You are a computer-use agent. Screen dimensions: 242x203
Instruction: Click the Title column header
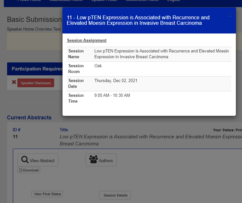[x=64, y=130]
